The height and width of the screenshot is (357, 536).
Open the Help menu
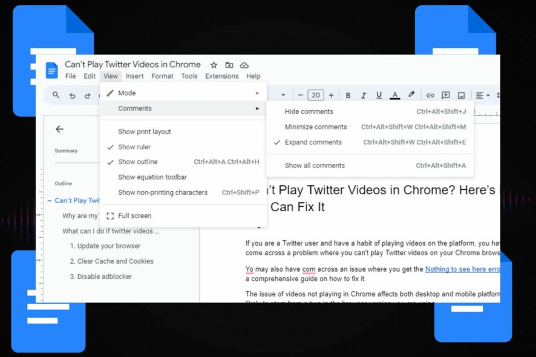pyautogui.click(x=253, y=76)
